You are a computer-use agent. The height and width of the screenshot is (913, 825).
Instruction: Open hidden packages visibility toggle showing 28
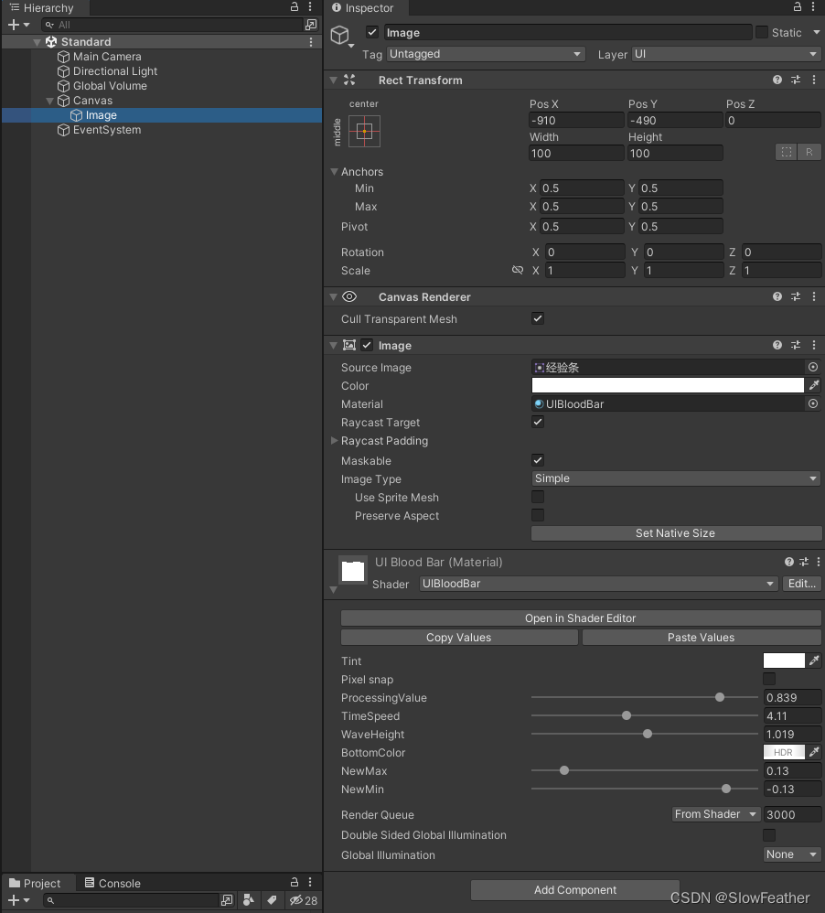(x=304, y=900)
